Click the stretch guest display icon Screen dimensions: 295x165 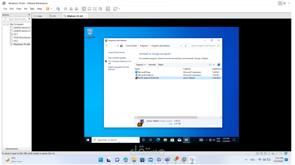115,9
